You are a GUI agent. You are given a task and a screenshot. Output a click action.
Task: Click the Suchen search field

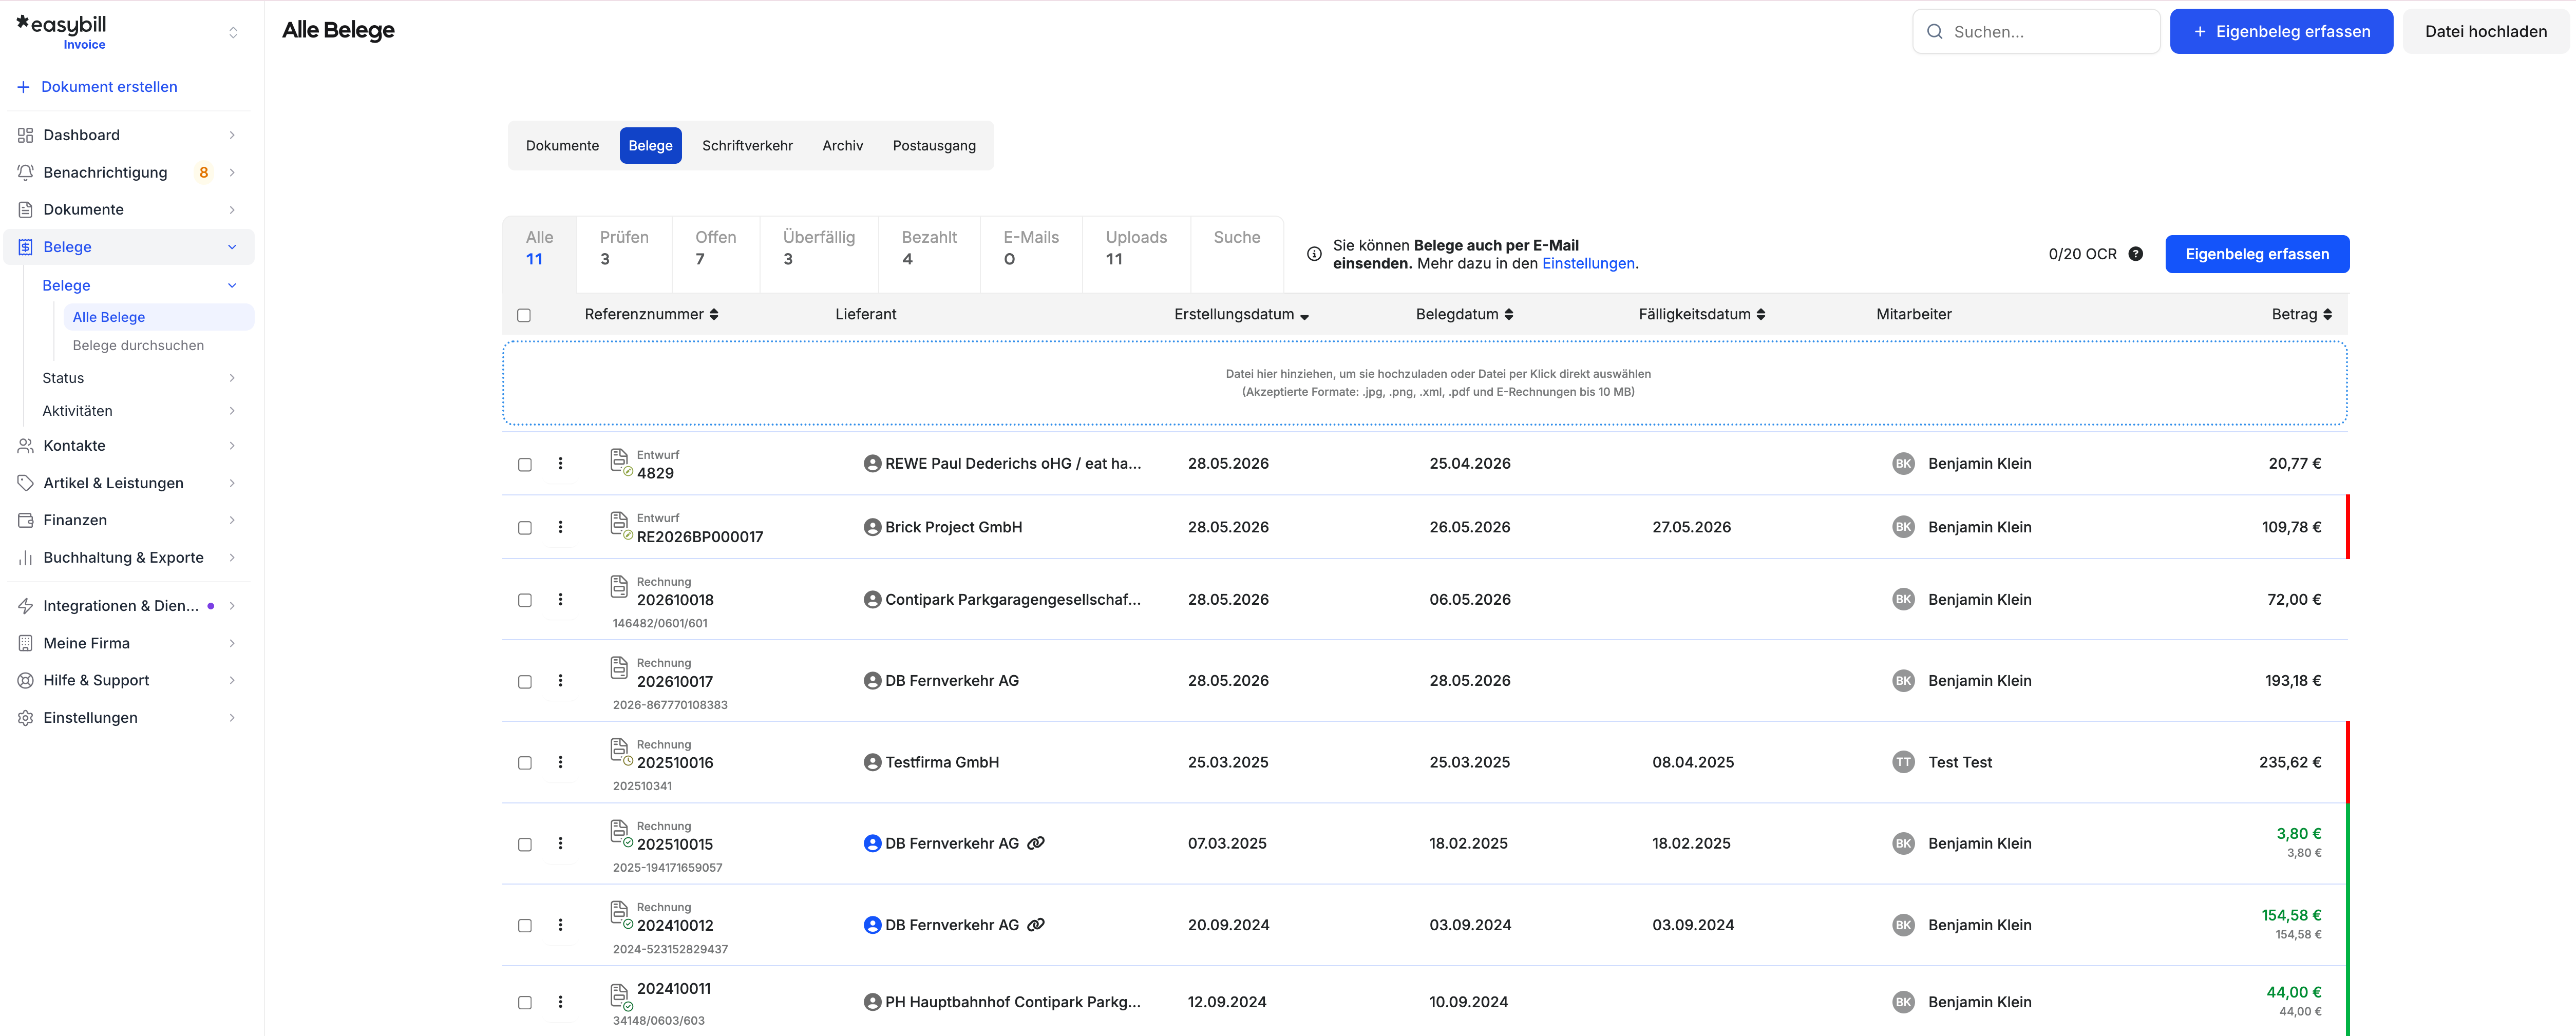[2036, 32]
